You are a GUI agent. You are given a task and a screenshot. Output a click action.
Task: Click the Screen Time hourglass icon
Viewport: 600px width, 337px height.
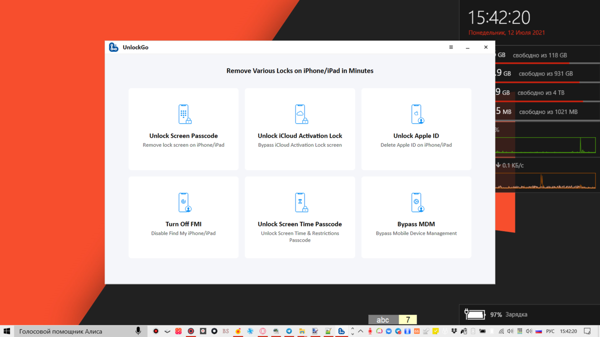coord(300,203)
